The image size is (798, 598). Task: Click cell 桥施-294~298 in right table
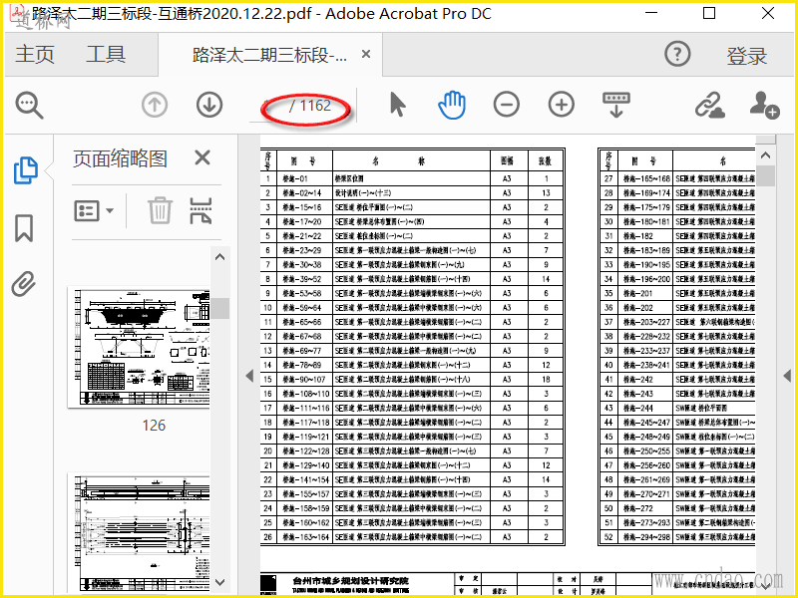click(x=645, y=537)
